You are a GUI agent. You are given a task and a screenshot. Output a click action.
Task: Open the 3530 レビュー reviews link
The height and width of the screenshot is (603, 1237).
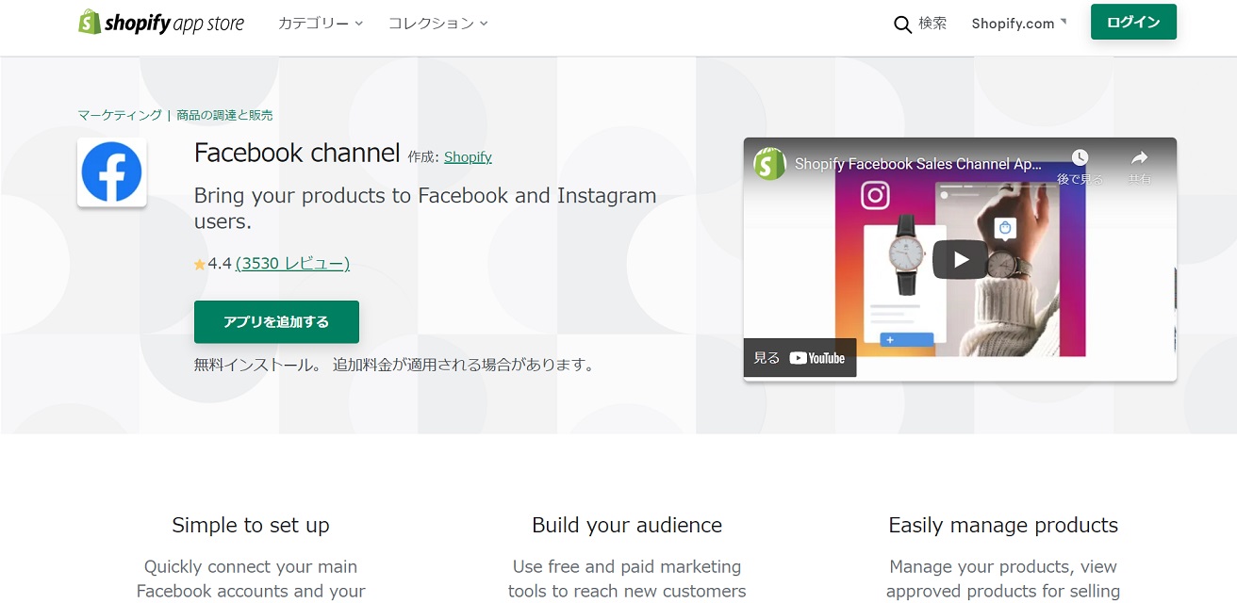292,264
